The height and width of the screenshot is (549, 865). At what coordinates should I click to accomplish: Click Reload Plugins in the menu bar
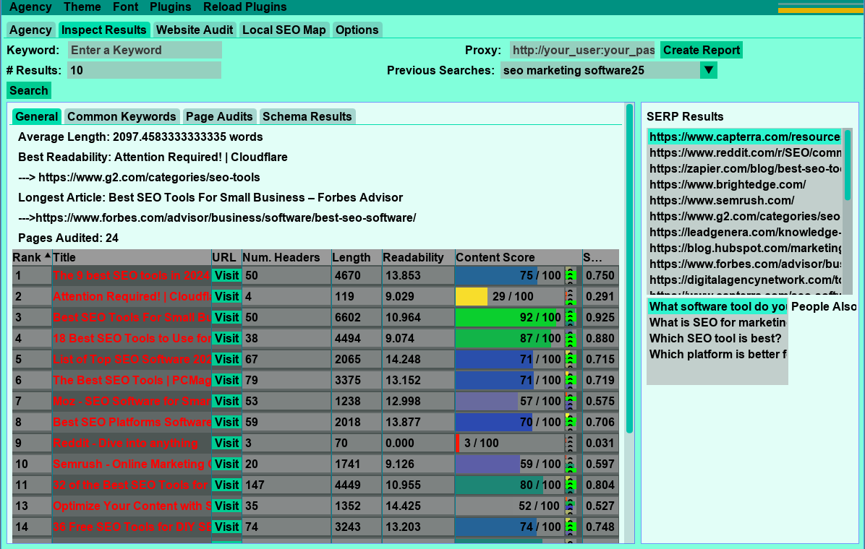click(245, 7)
